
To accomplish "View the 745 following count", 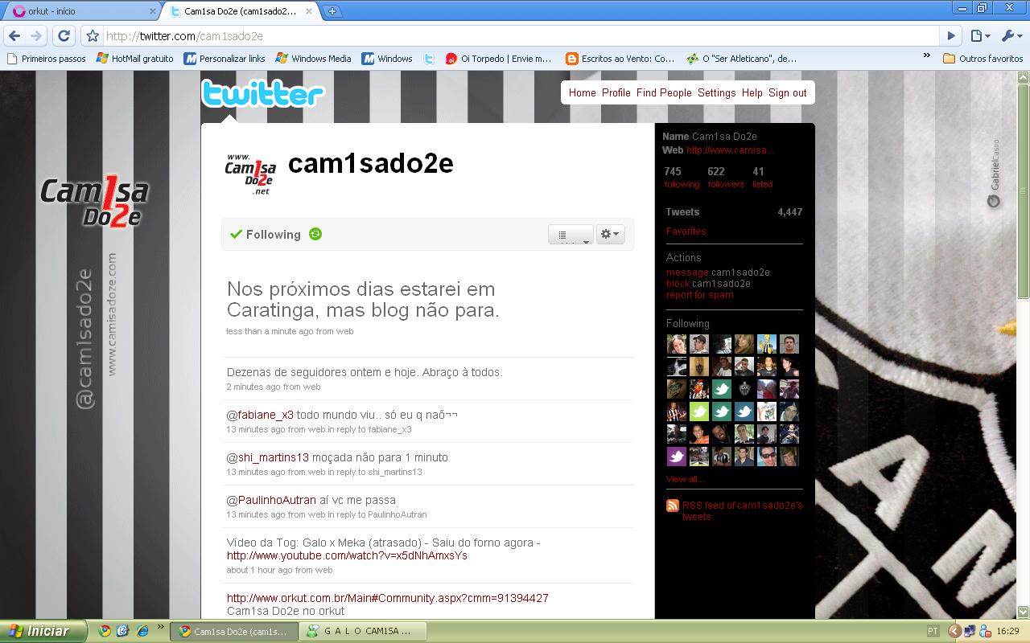I will point(682,177).
